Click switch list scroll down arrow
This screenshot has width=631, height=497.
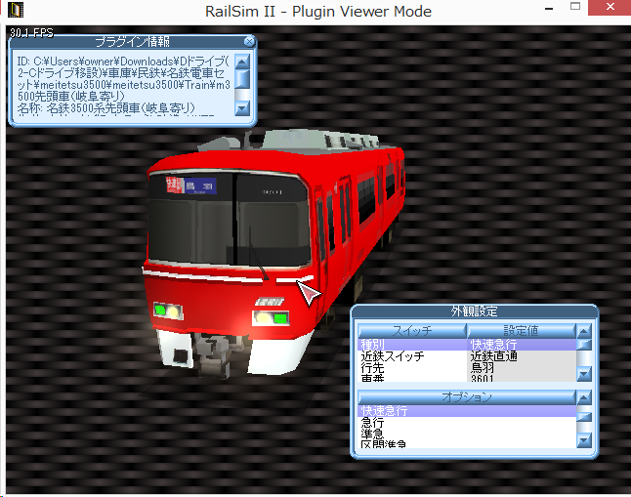click(584, 374)
